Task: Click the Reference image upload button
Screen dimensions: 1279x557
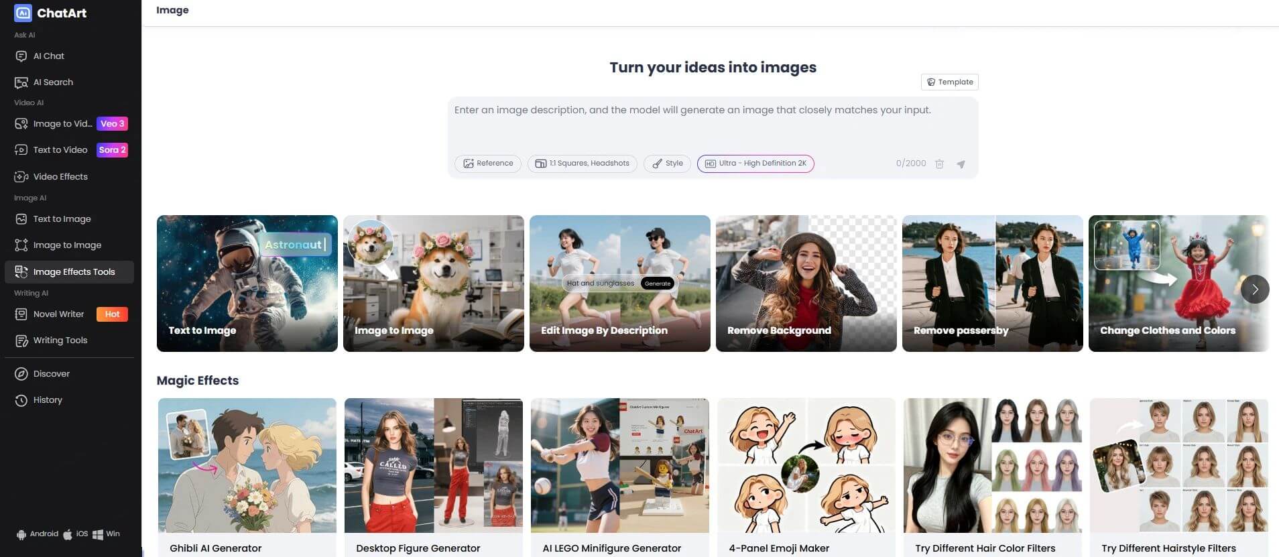Action: click(488, 164)
